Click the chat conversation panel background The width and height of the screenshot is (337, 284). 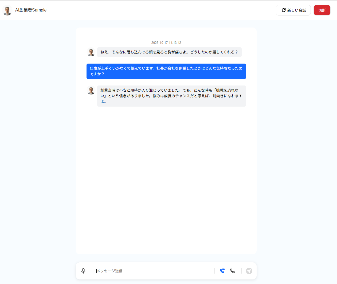tap(166, 174)
